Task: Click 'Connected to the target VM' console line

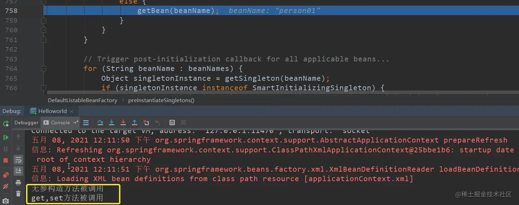Action: [x=201, y=131]
